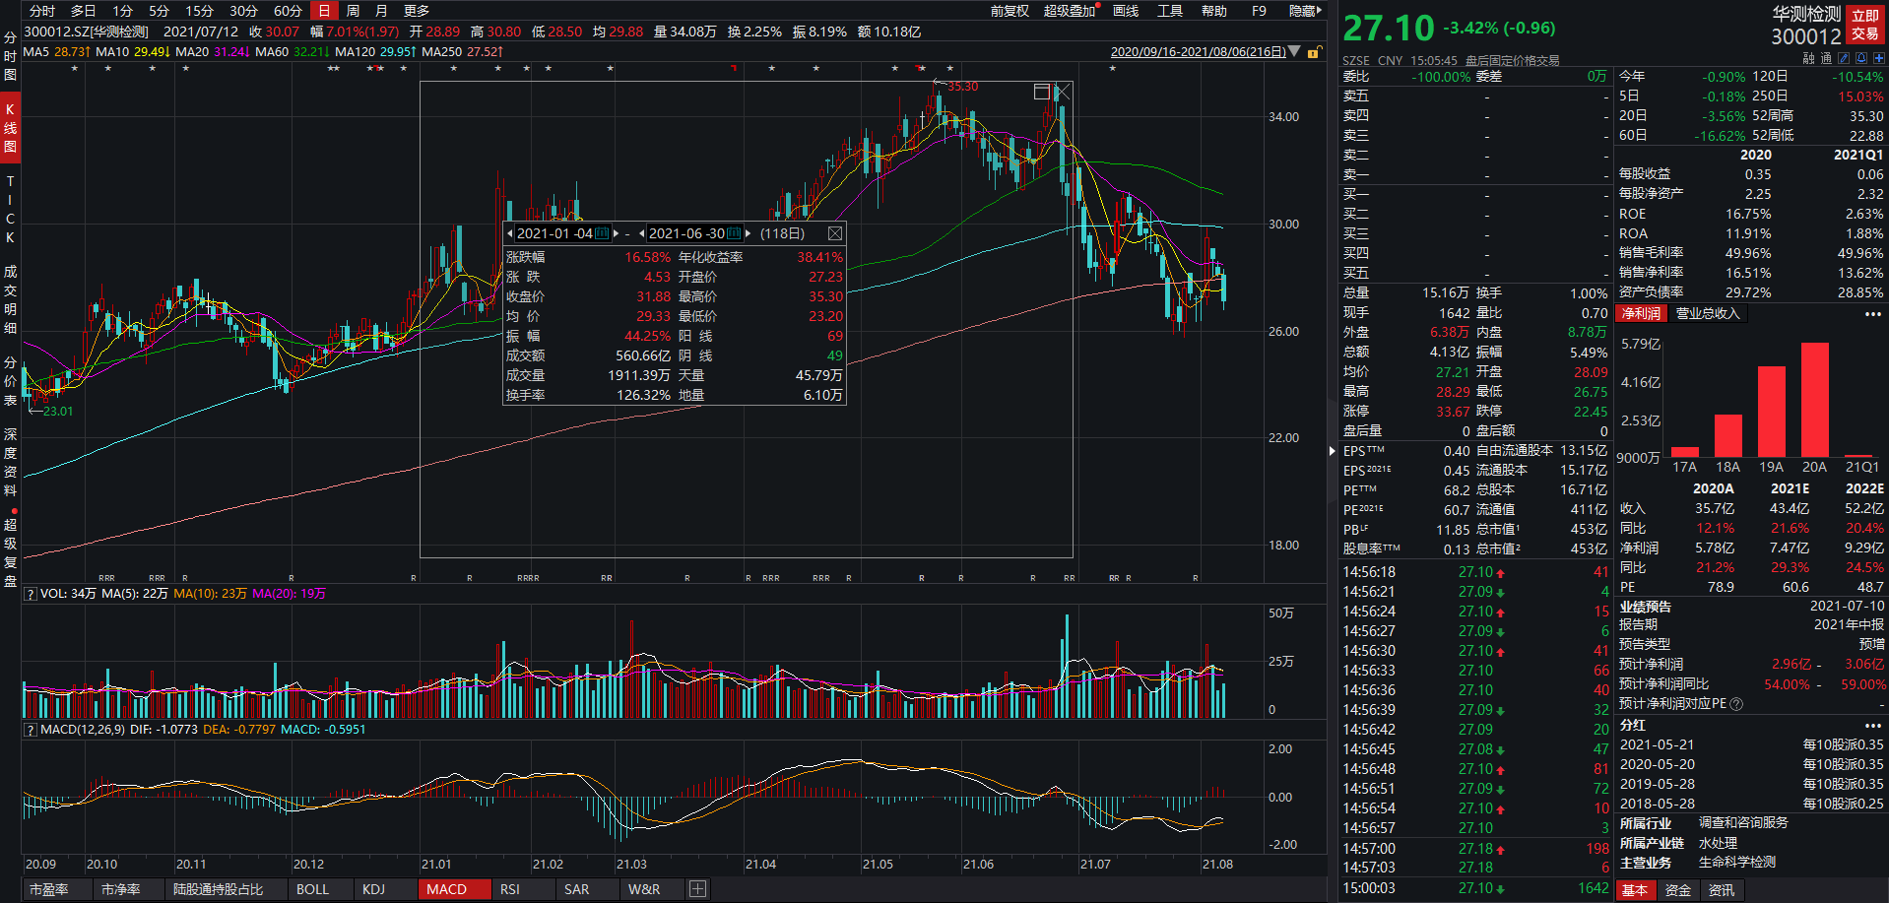Viewport: 1889px width, 903px height.
Task: Switch to 多日 timeframe
Action: [84, 11]
